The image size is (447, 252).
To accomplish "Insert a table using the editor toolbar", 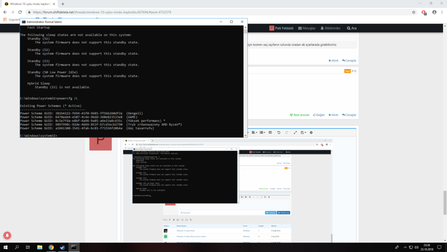I will tap(270, 133).
